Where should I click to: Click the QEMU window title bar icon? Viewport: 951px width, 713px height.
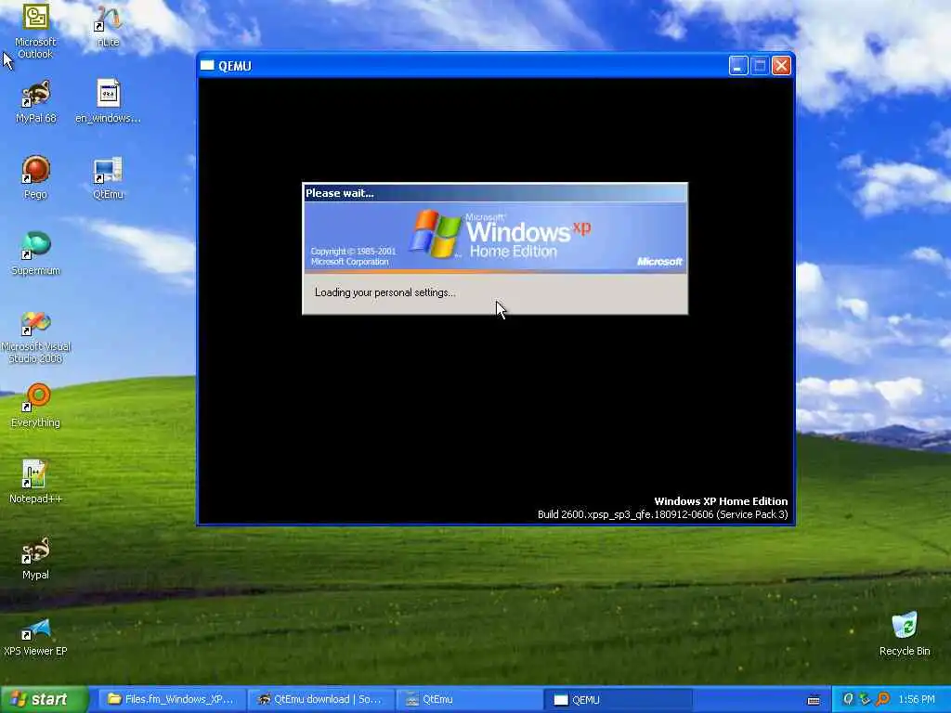click(x=207, y=66)
